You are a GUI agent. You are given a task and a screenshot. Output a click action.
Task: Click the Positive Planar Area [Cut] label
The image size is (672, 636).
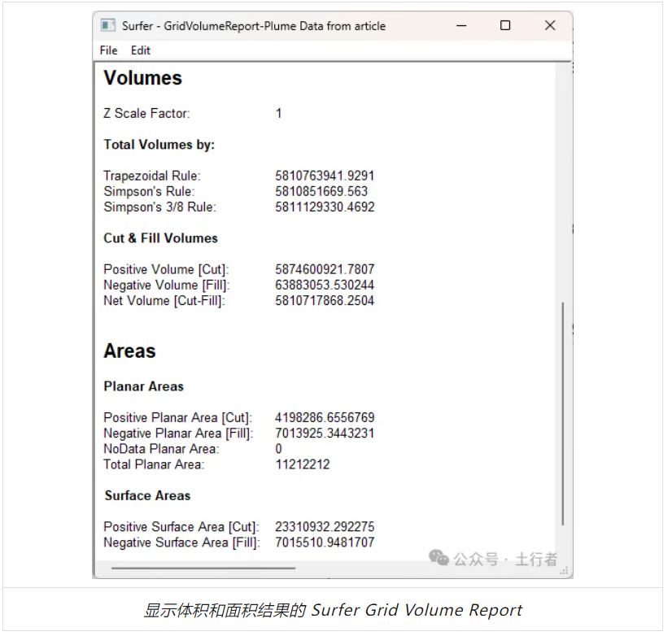(178, 418)
